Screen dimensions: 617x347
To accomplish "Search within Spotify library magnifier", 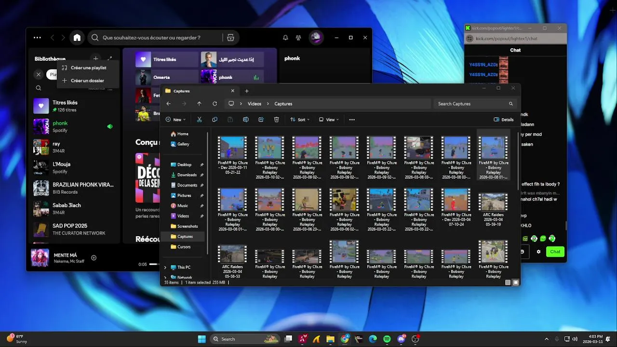I will tap(39, 88).
